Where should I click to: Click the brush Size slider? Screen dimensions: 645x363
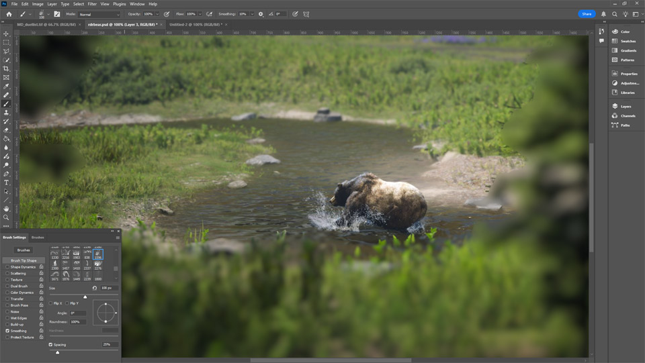(85, 296)
